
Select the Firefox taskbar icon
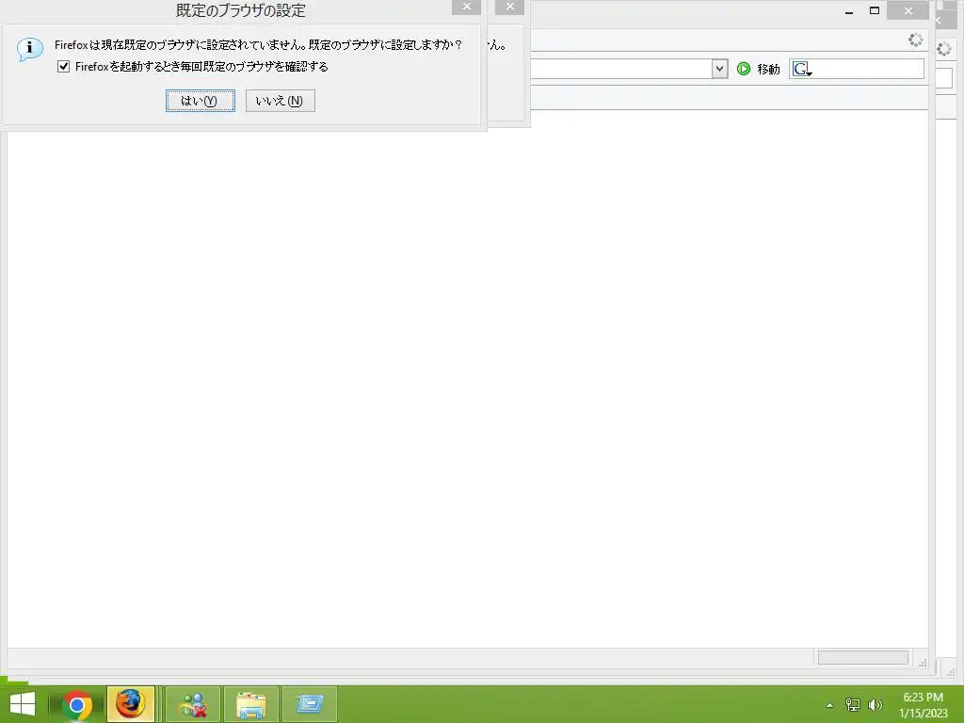pyautogui.click(x=130, y=704)
